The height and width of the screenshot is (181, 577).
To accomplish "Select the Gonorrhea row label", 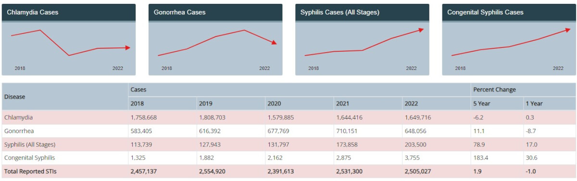I will (x=19, y=131).
